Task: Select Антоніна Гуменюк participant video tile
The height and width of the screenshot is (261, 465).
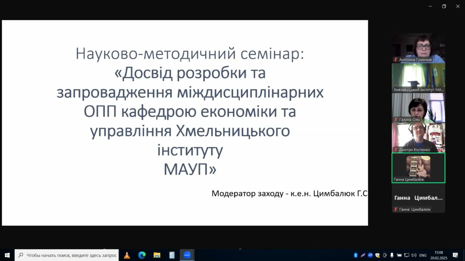Action: point(418,48)
